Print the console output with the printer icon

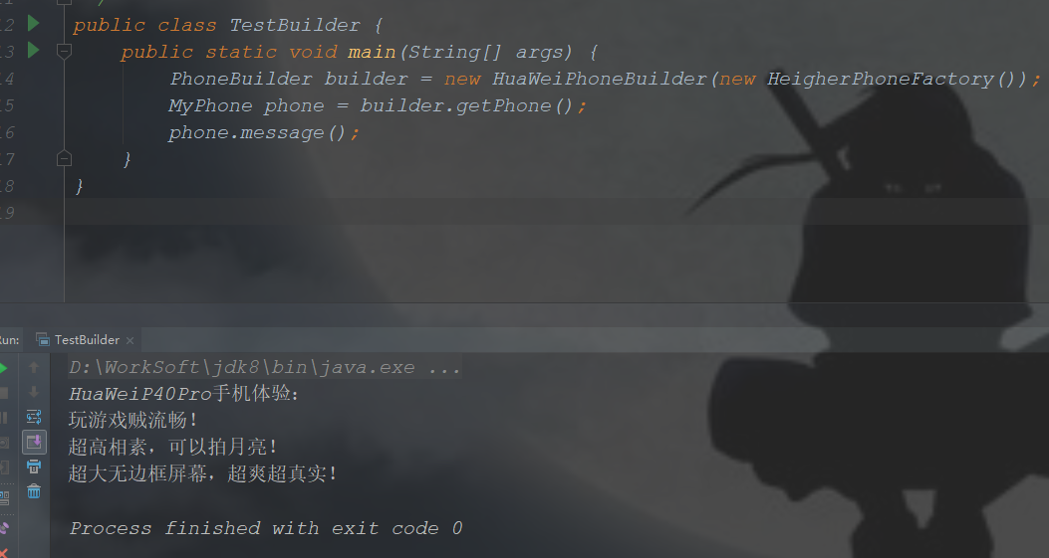[34, 466]
